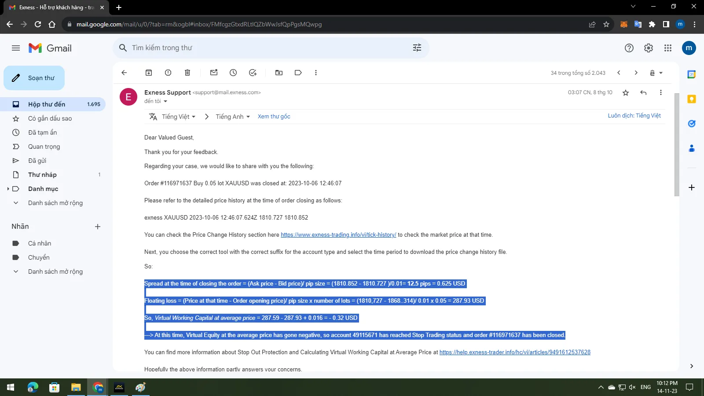Open a new browser tab
Viewport: 704px width, 396px height.
coord(119,7)
